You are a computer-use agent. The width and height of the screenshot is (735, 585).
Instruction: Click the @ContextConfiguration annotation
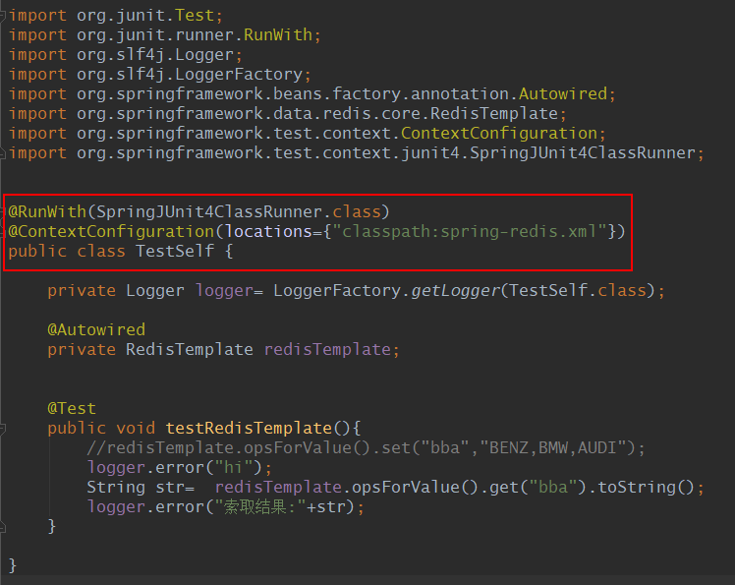(x=111, y=231)
